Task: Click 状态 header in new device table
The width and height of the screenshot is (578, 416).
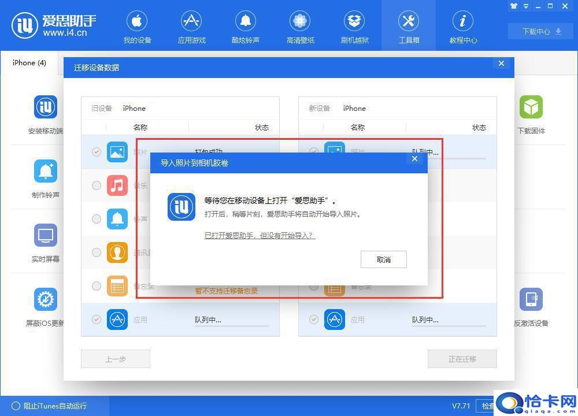Action: 479,128
